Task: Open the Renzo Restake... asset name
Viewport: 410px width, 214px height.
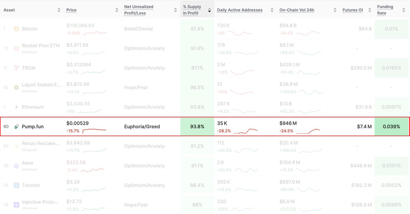Action: click(41, 144)
